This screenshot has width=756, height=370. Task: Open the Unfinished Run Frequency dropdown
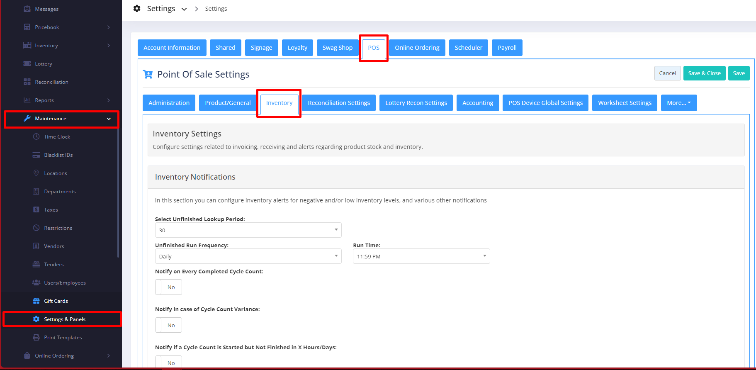(x=248, y=256)
